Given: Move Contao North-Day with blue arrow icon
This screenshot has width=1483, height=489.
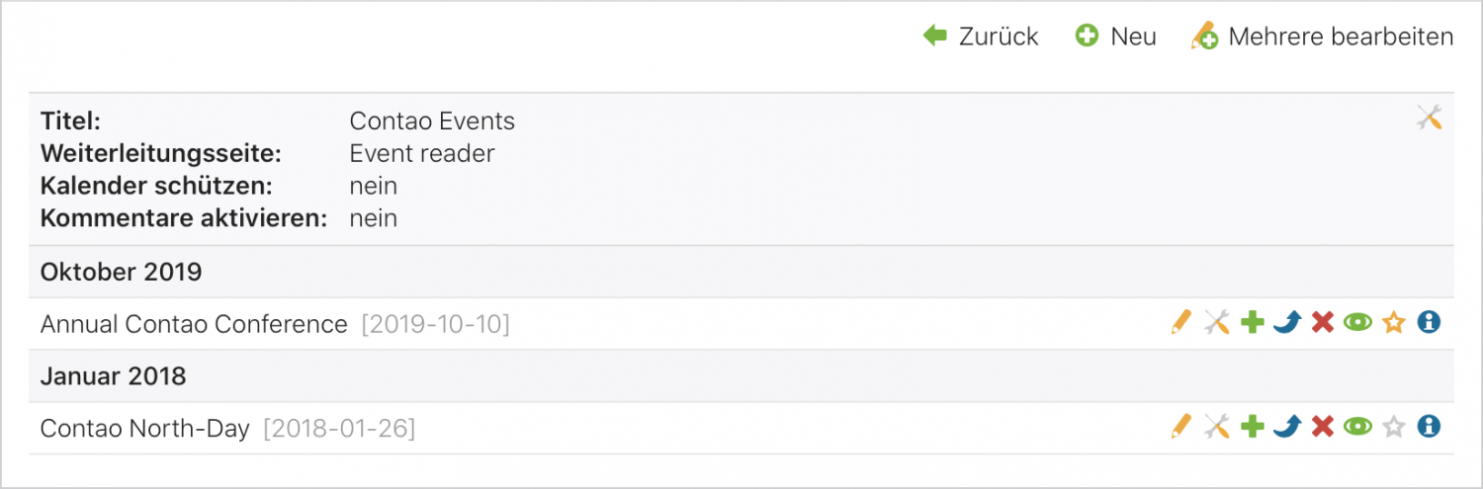Looking at the screenshot, I should [x=1286, y=427].
